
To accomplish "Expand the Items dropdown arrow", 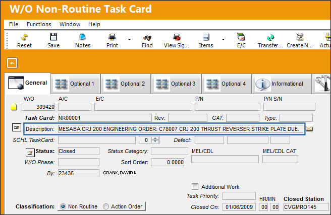I will 223,39.
